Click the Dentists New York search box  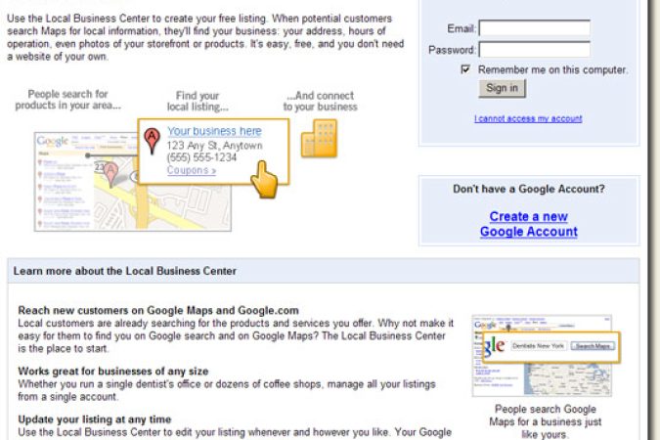pos(536,346)
